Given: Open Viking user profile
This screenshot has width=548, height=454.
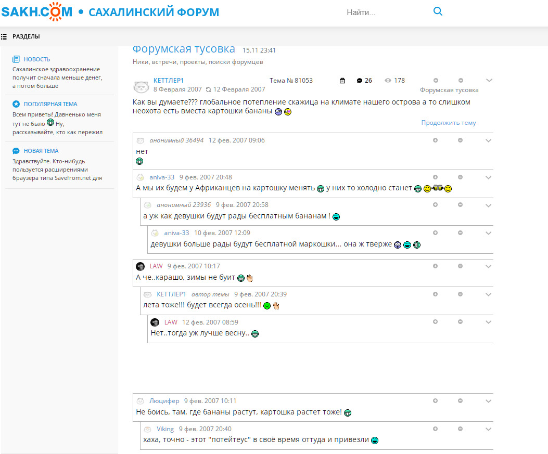Looking at the screenshot, I should (x=165, y=429).
